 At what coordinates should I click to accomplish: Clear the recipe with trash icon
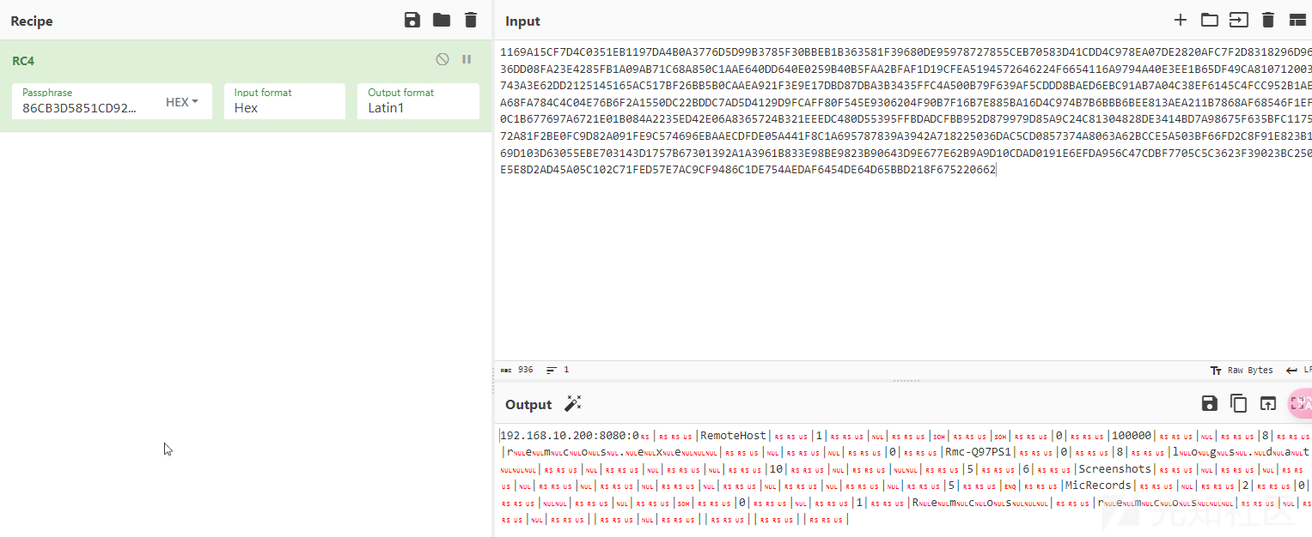click(470, 21)
